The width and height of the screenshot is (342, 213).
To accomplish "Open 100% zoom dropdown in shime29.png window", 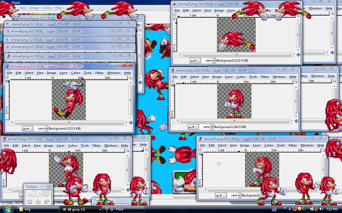I will coord(240,196).
